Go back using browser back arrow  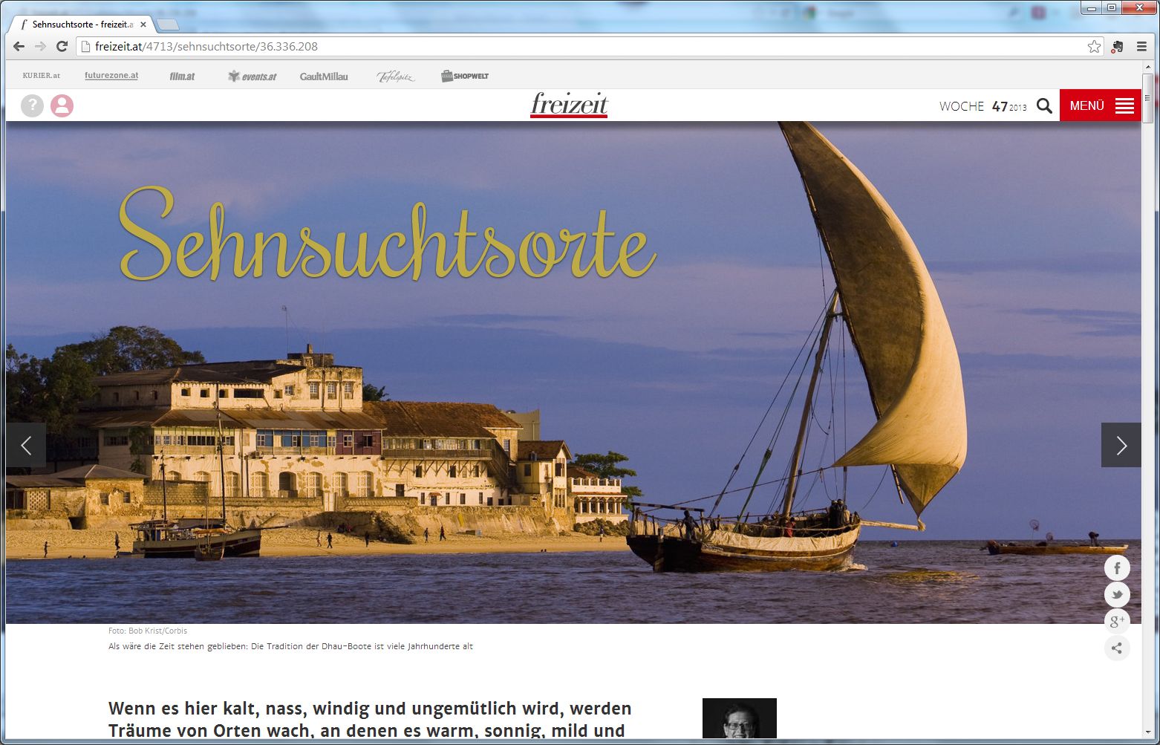click(19, 46)
